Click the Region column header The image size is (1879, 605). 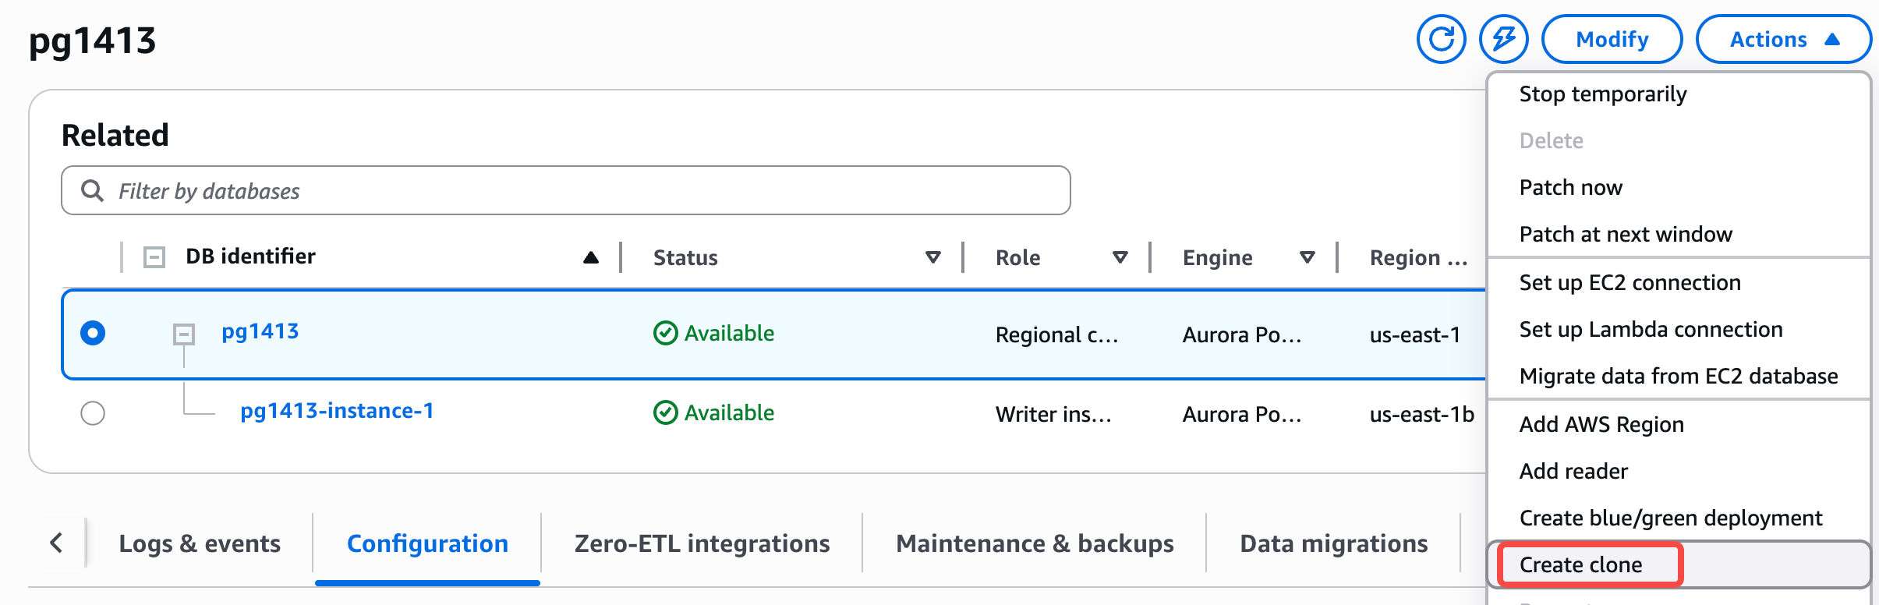pyautogui.click(x=1418, y=258)
